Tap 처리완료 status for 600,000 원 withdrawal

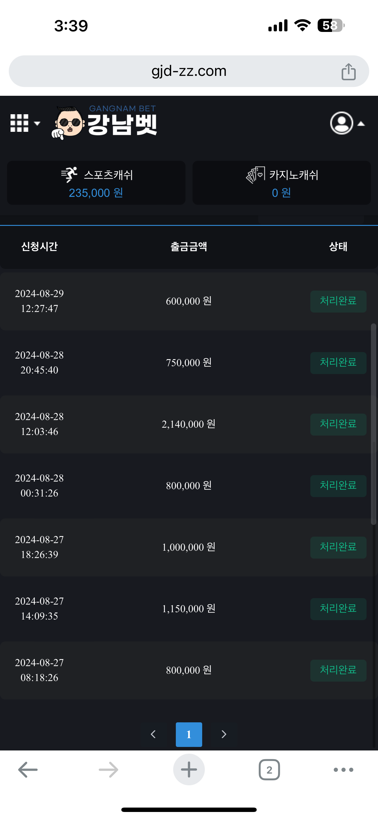pos(338,301)
